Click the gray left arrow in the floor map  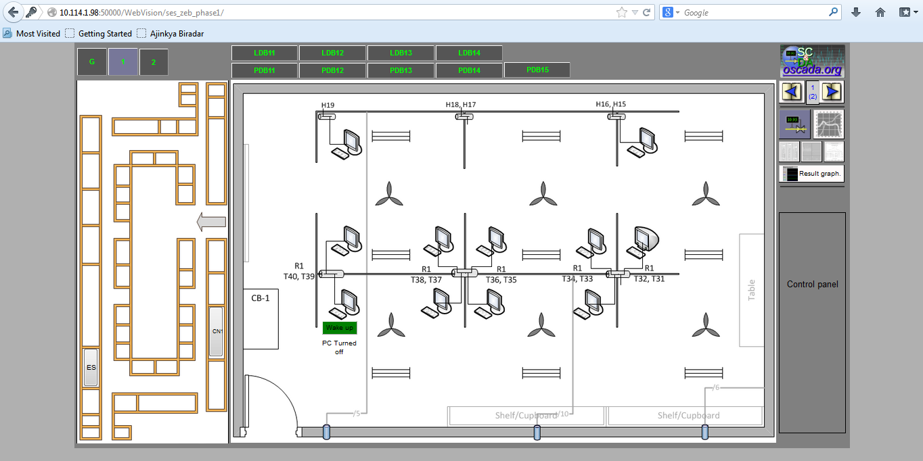pos(210,222)
